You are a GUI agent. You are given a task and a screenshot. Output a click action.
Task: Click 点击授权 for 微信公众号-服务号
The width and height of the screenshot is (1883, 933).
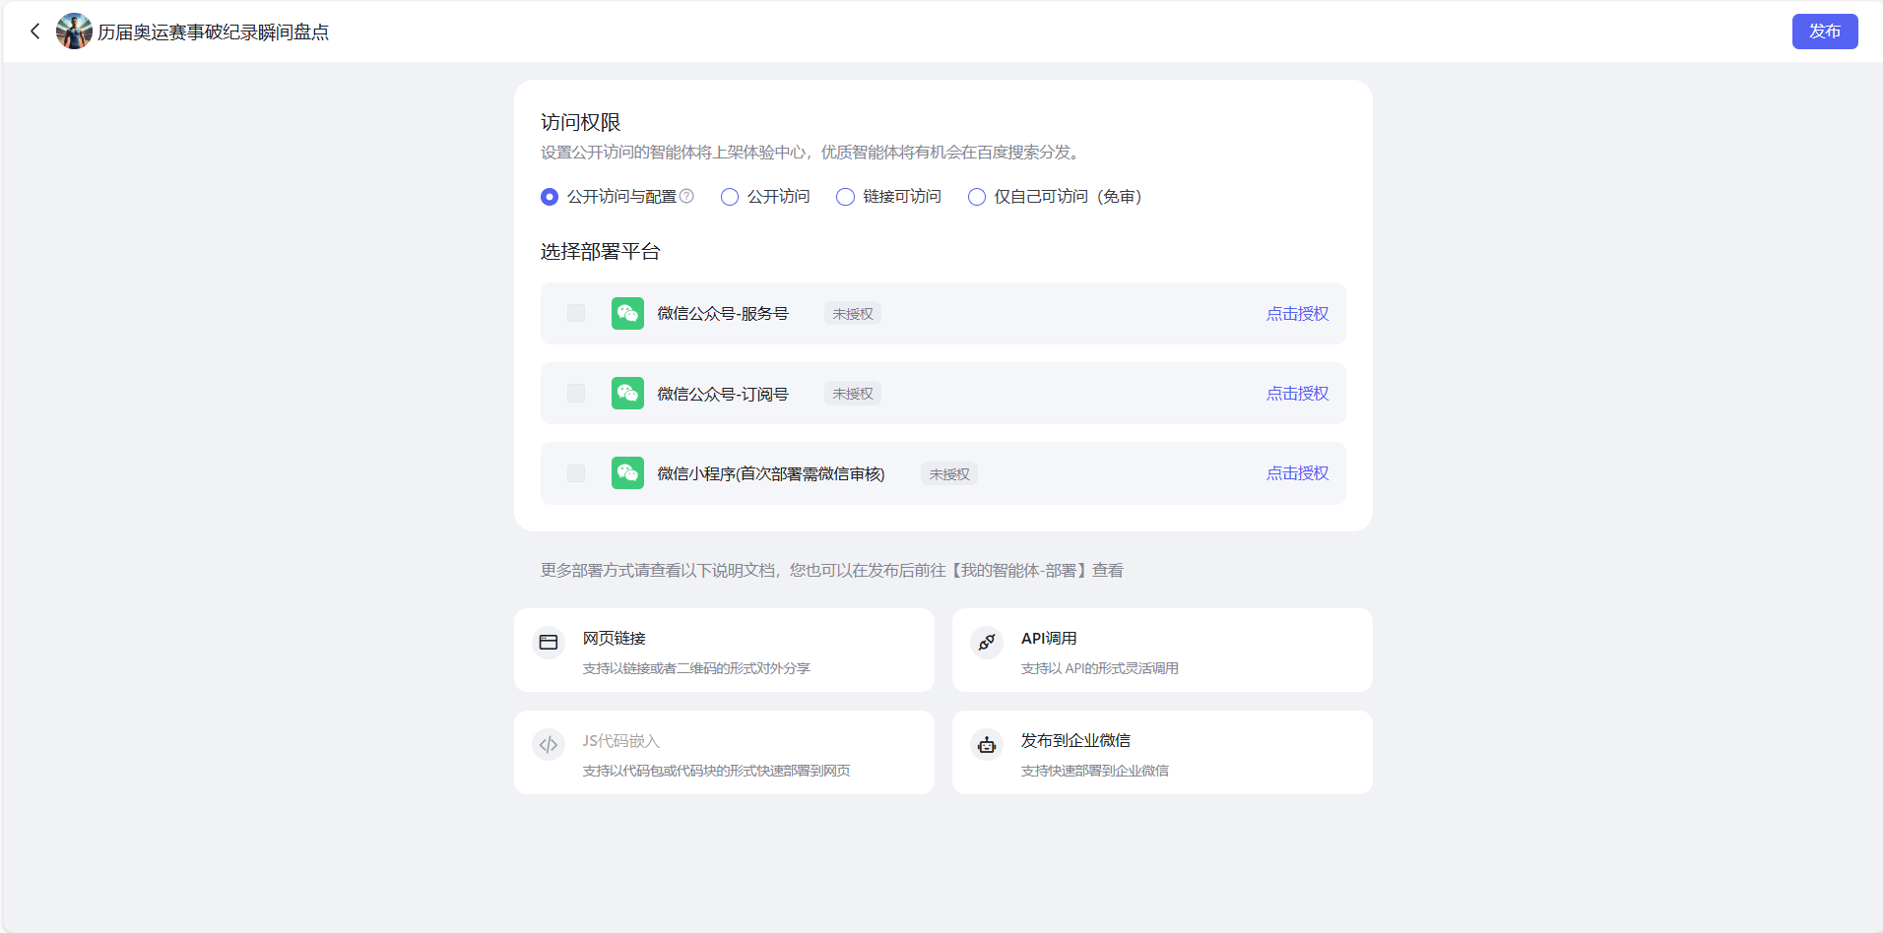(1297, 313)
